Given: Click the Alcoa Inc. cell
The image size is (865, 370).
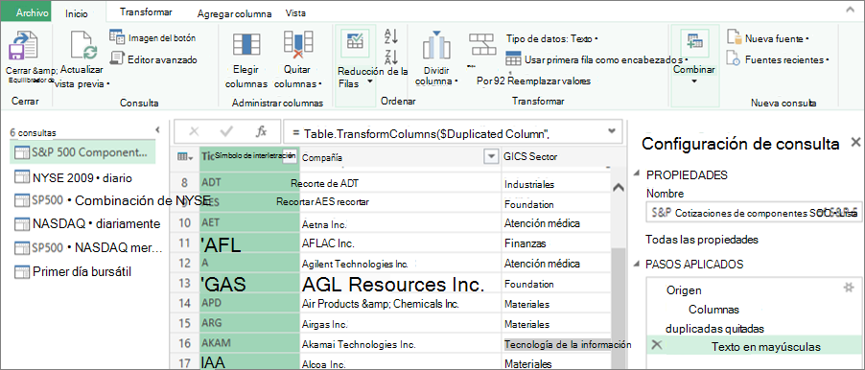Looking at the screenshot, I should [401, 363].
